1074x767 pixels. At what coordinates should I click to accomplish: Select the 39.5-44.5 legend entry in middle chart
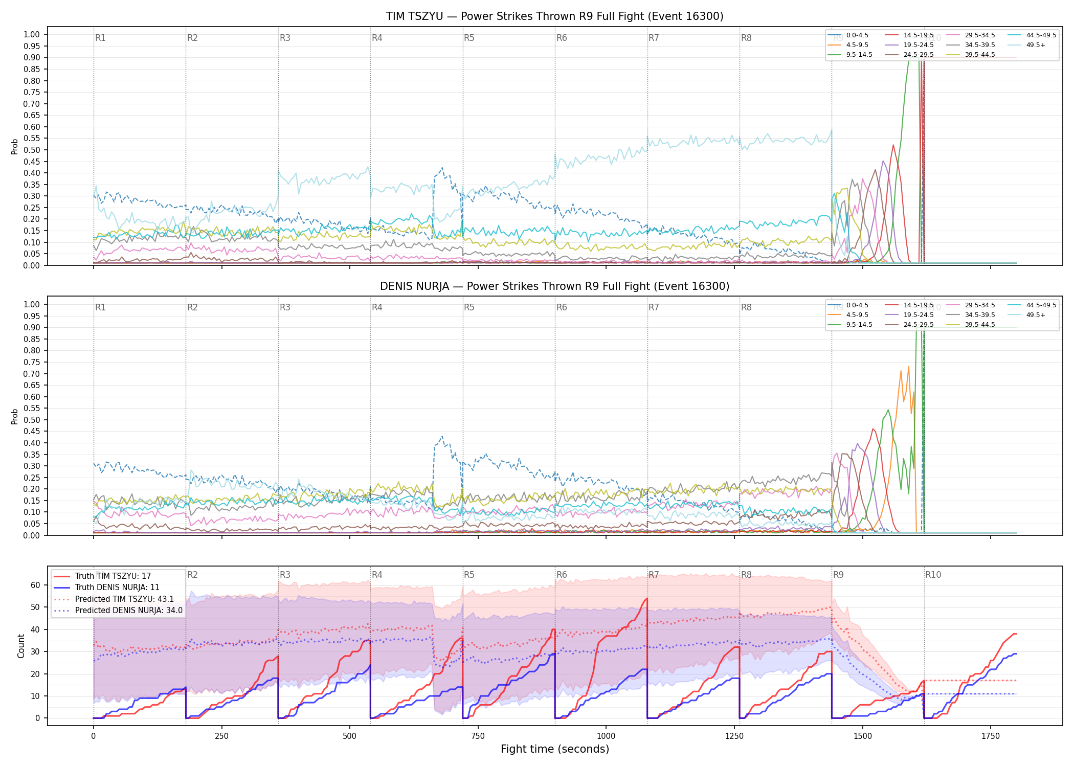coord(971,325)
